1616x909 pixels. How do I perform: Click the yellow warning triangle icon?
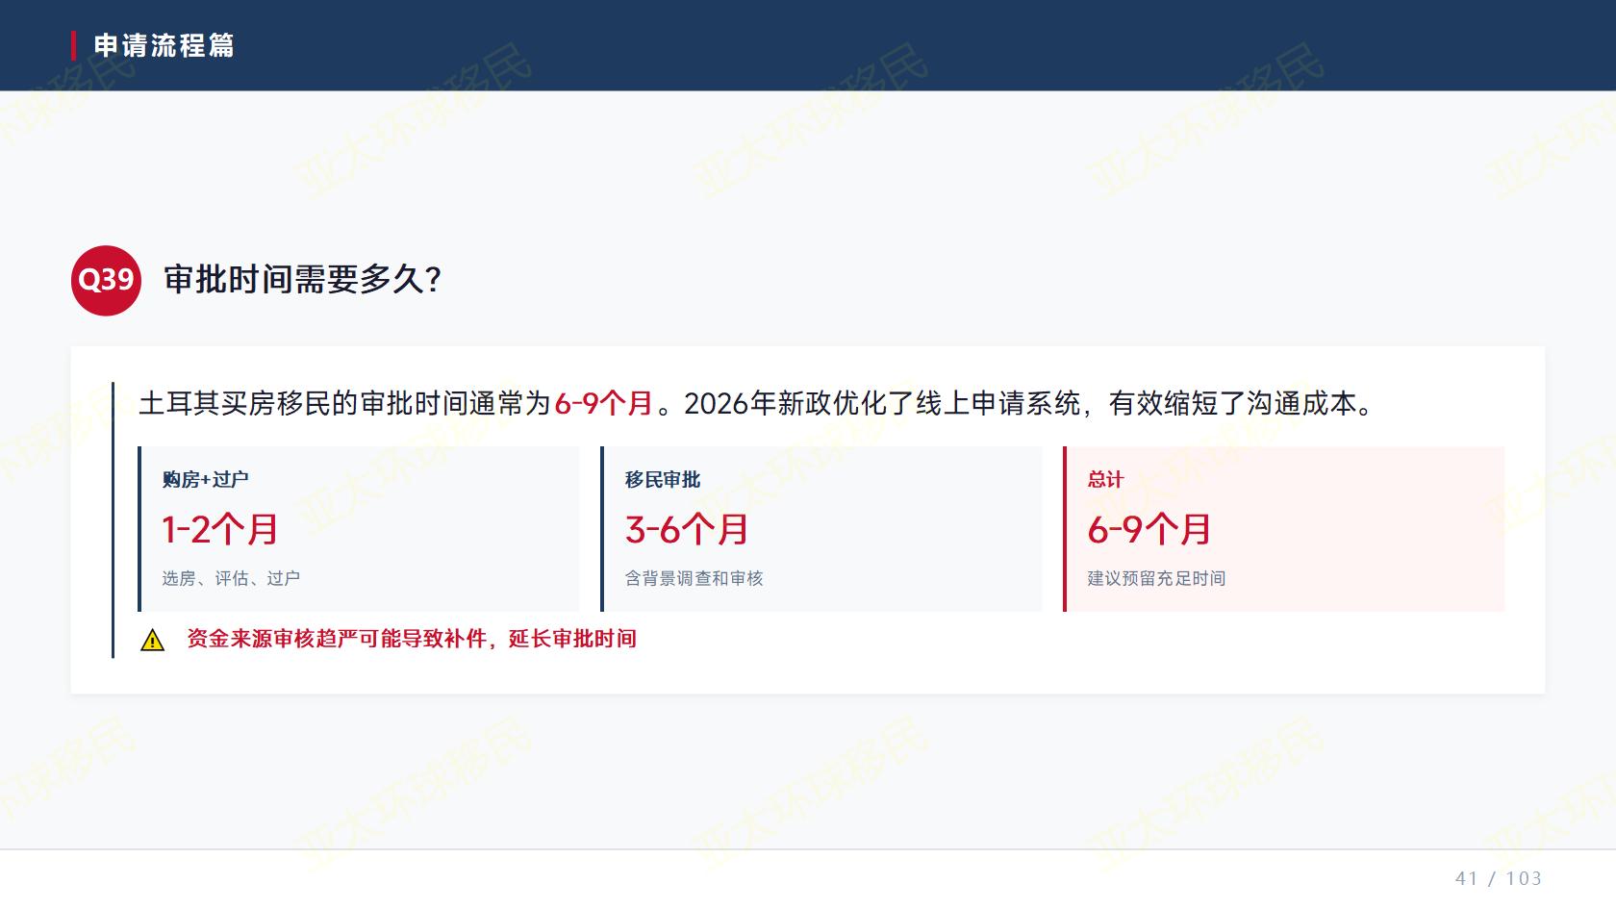[152, 640]
